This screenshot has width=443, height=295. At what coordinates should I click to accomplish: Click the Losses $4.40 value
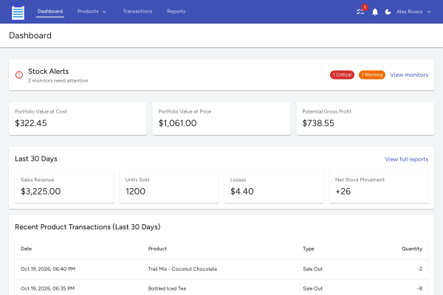pos(242,192)
